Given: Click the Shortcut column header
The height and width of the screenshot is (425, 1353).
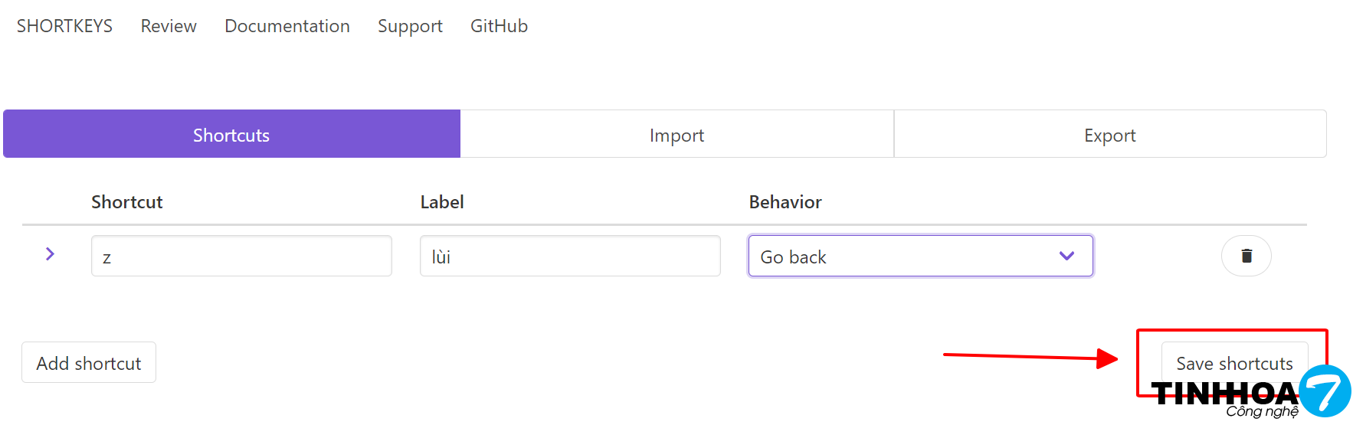Looking at the screenshot, I should click(127, 202).
